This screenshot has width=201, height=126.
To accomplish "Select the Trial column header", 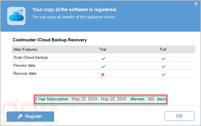I will point(103,50).
